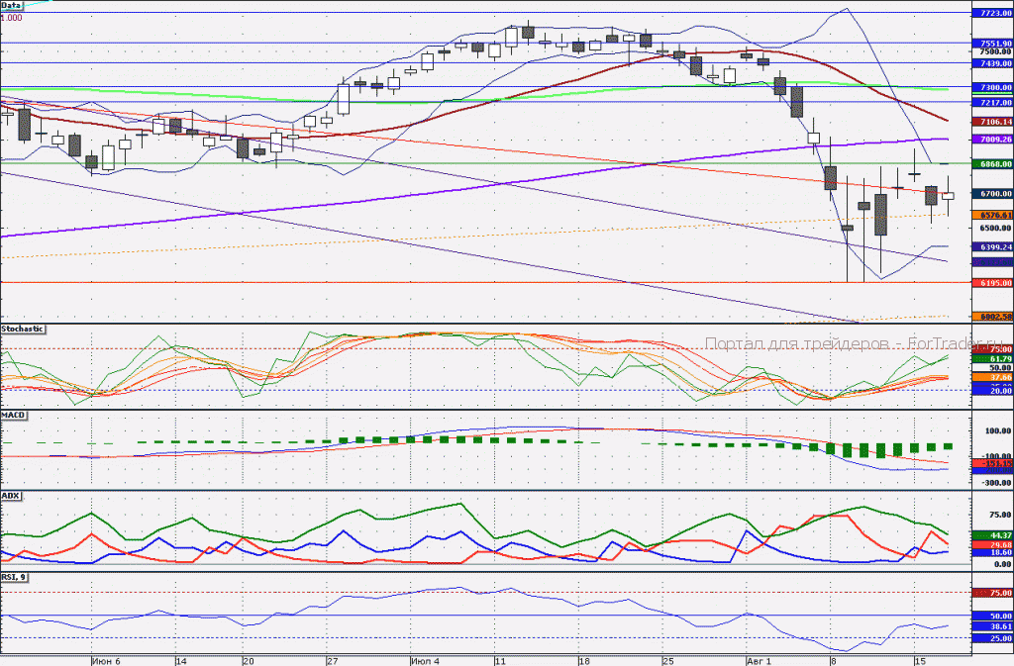
Task: Select the green 44.37 ADX value tag
Action: click(992, 535)
